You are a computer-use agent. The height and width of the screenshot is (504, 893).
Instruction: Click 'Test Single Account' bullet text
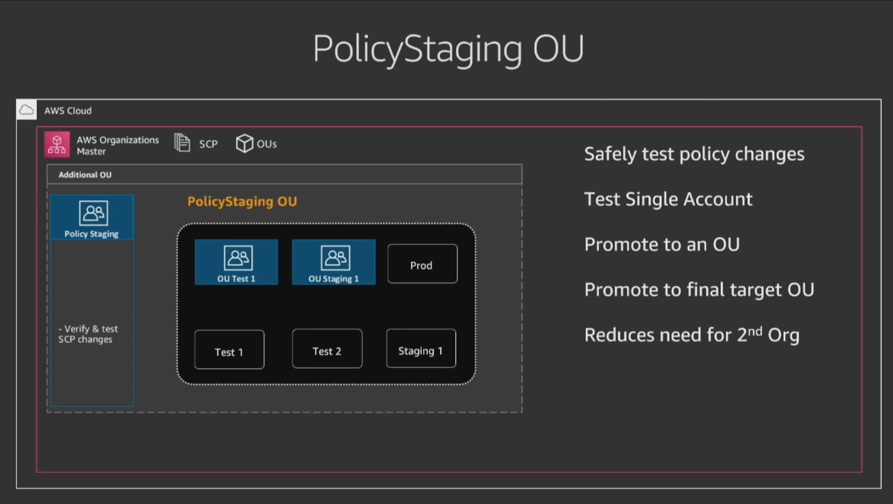pyautogui.click(x=668, y=199)
